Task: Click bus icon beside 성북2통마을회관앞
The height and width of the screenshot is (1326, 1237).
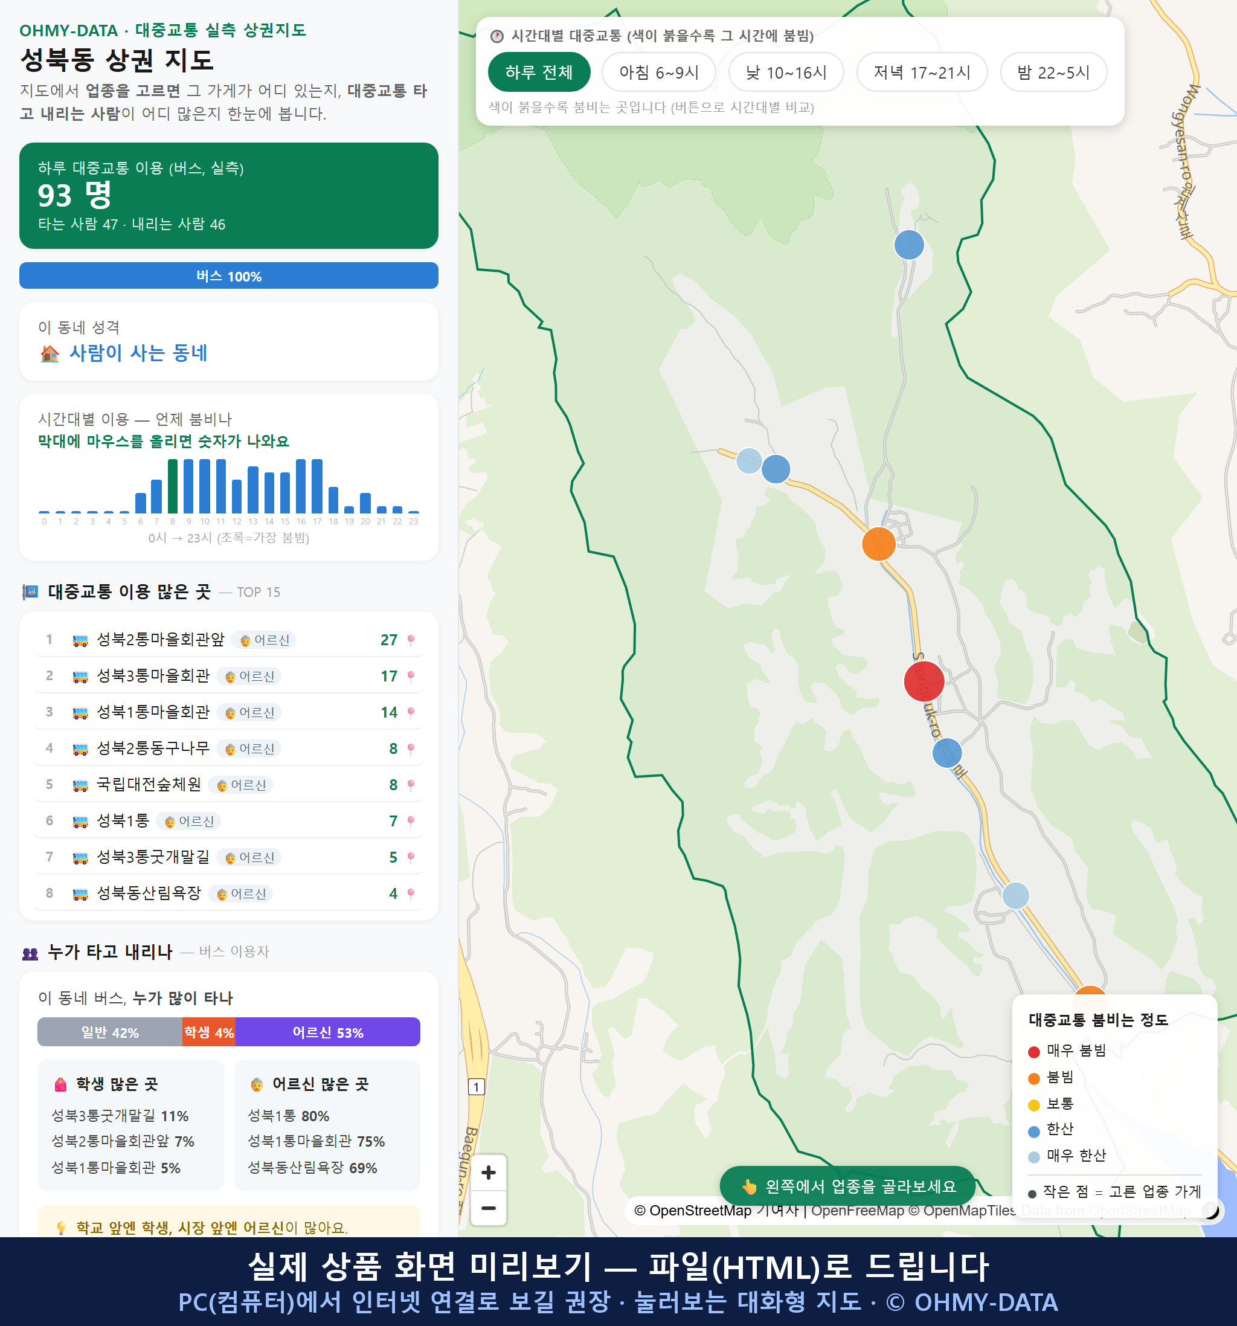Action: pos(80,640)
